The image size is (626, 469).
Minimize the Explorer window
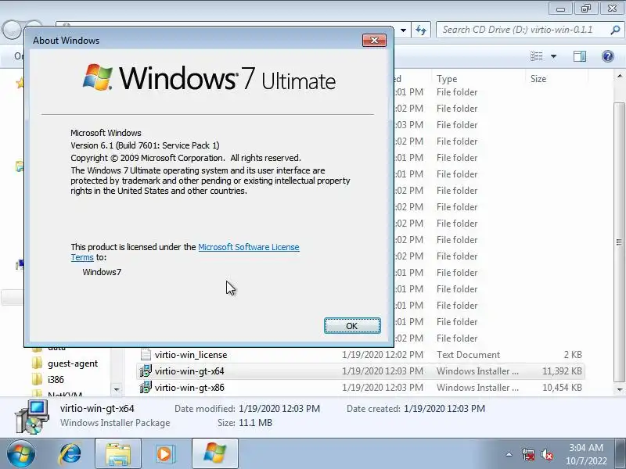[x=560, y=9]
